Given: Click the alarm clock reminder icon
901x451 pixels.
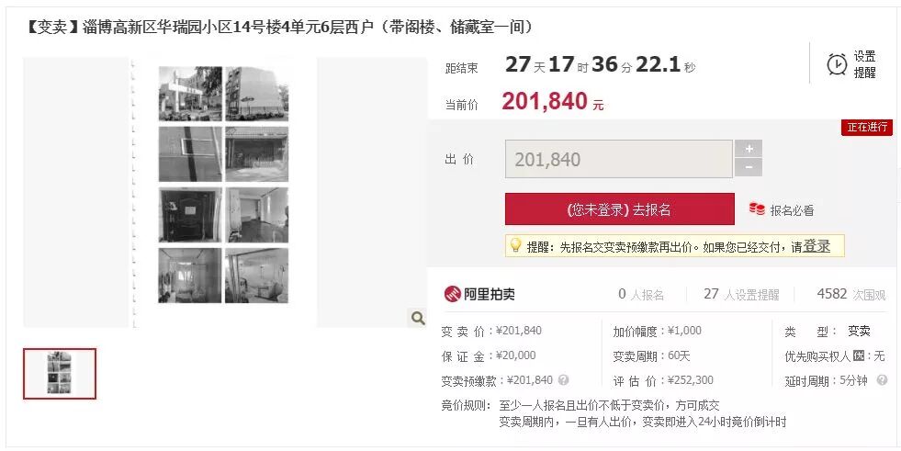Looking at the screenshot, I should [837, 63].
